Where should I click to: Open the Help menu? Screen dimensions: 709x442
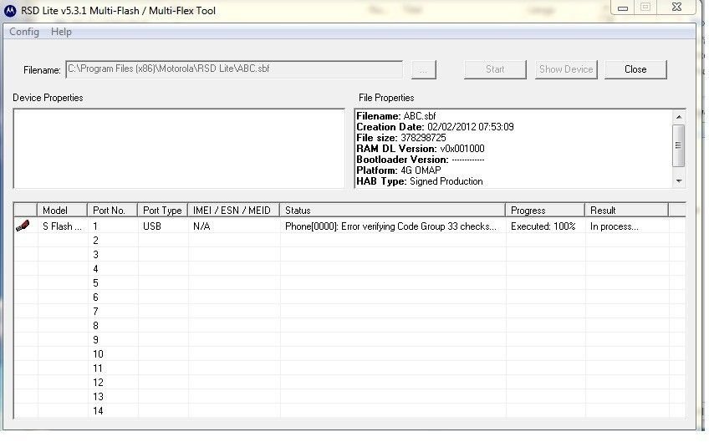tap(61, 32)
